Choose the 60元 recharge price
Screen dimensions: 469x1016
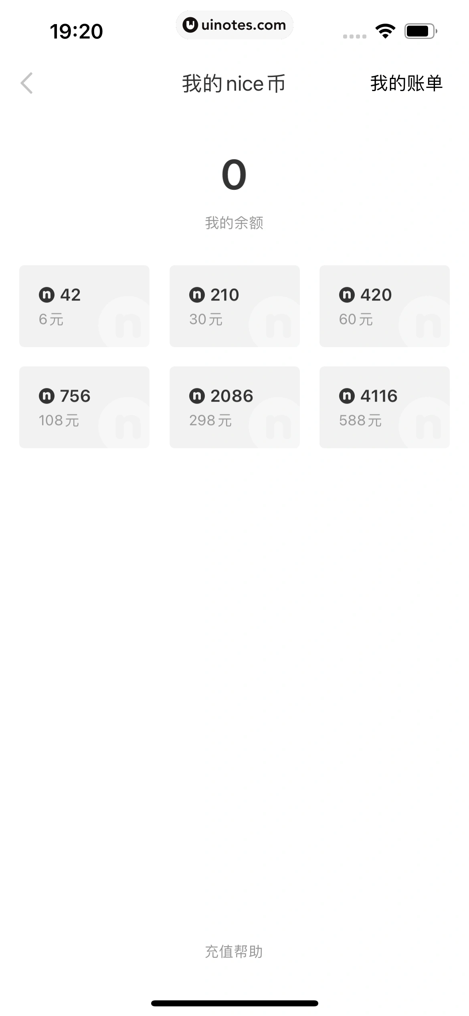tap(356, 319)
